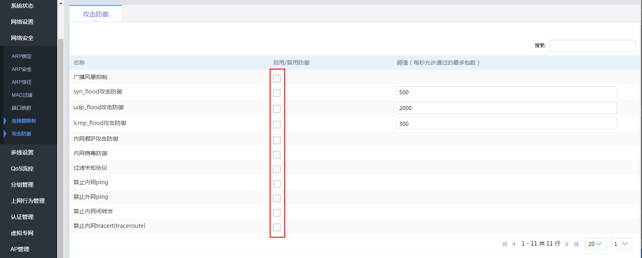Tick 禁止内网tracert(traceroute) checkbox
This screenshot has height=258, width=642.
[277, 227]
